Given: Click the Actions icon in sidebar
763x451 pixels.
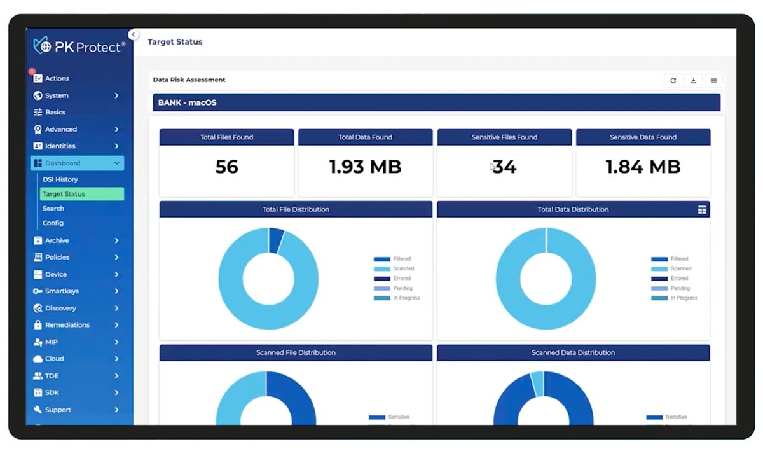Looking at the screenshot, I should point(38,78).
